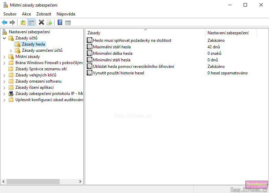Viewport: 269px width, 193px height.
Task: Click the folder icon of Zásady veřejných klíčů
Action: tap(11, 75)
